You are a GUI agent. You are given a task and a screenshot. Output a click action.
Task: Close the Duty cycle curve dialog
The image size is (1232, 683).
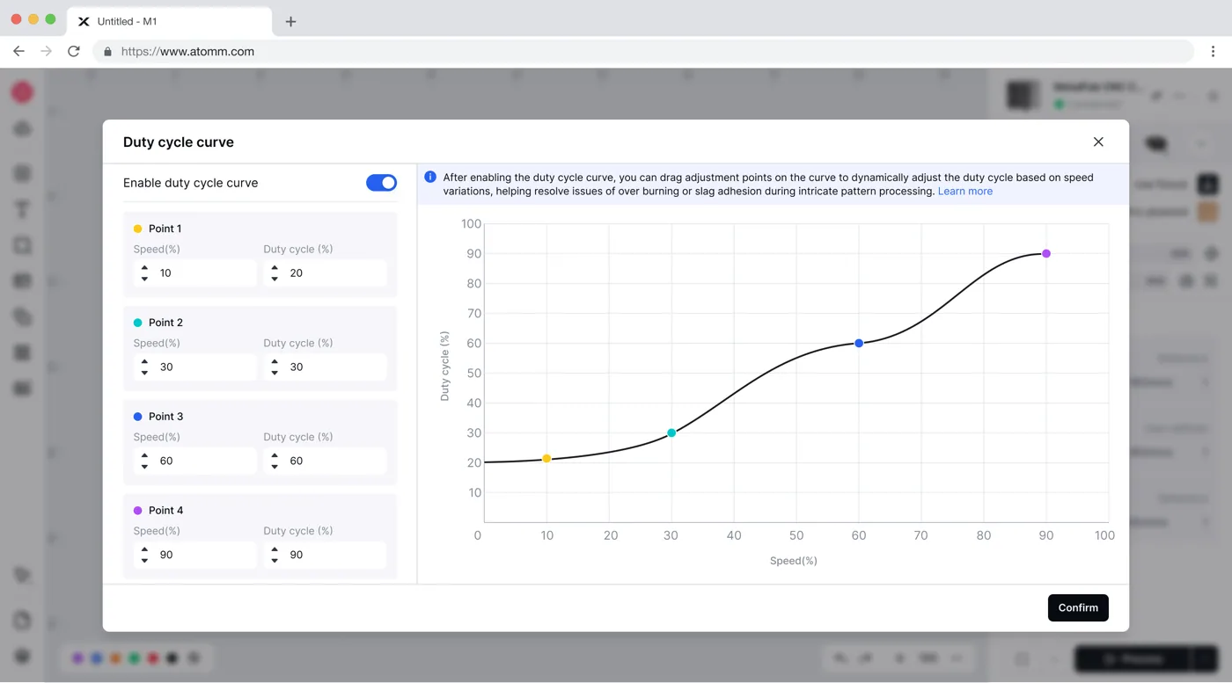tap(1098, 142)
